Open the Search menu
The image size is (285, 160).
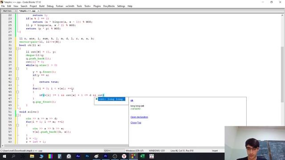pos(24,6)
